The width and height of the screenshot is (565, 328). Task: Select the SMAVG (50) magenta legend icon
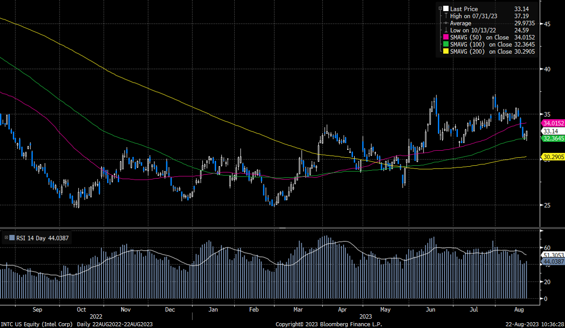tap(445, 37)
